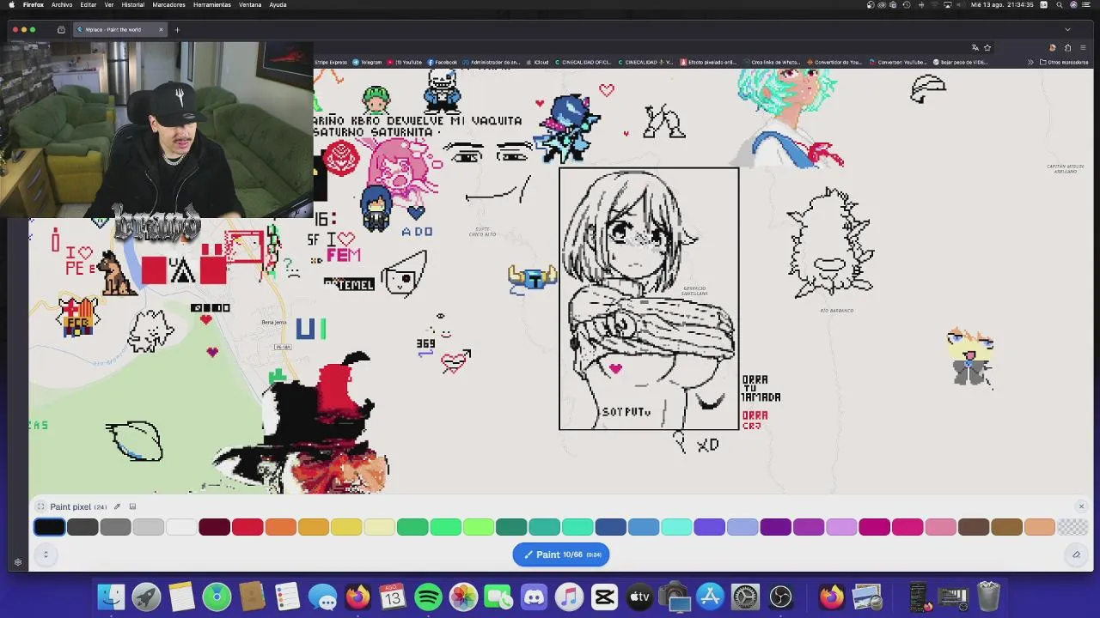The width and height of the screenshot is (1100, 618).
Task: Open Apple TV in the Dock
Action: (639, 597)
